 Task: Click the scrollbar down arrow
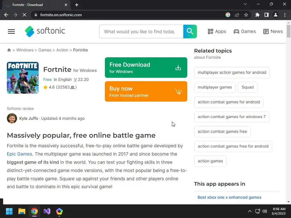(x=289, y=202)
